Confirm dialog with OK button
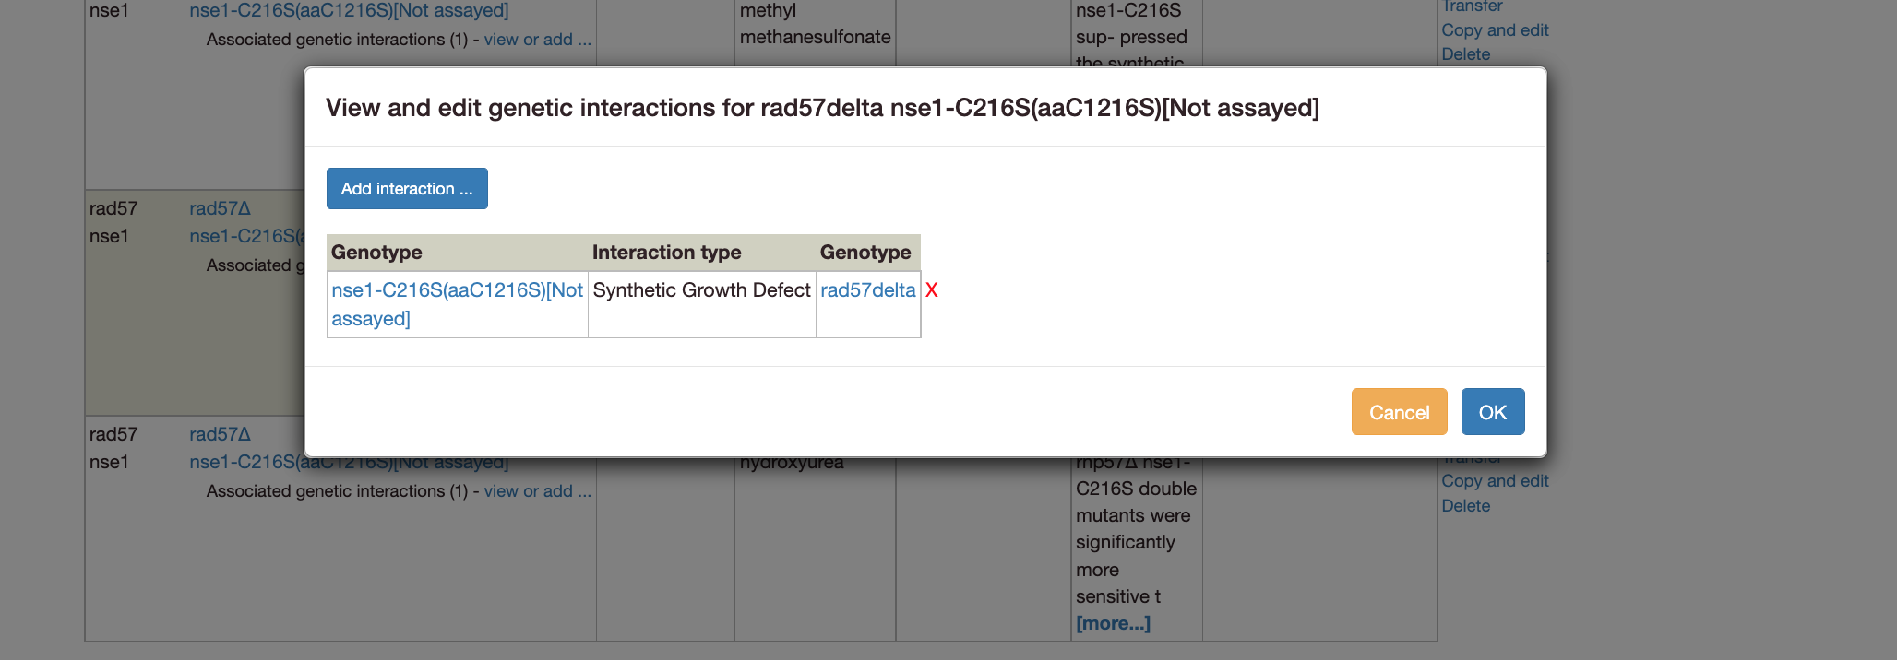This screenshot has width=1897, height=660. [x=1492, y=411]
